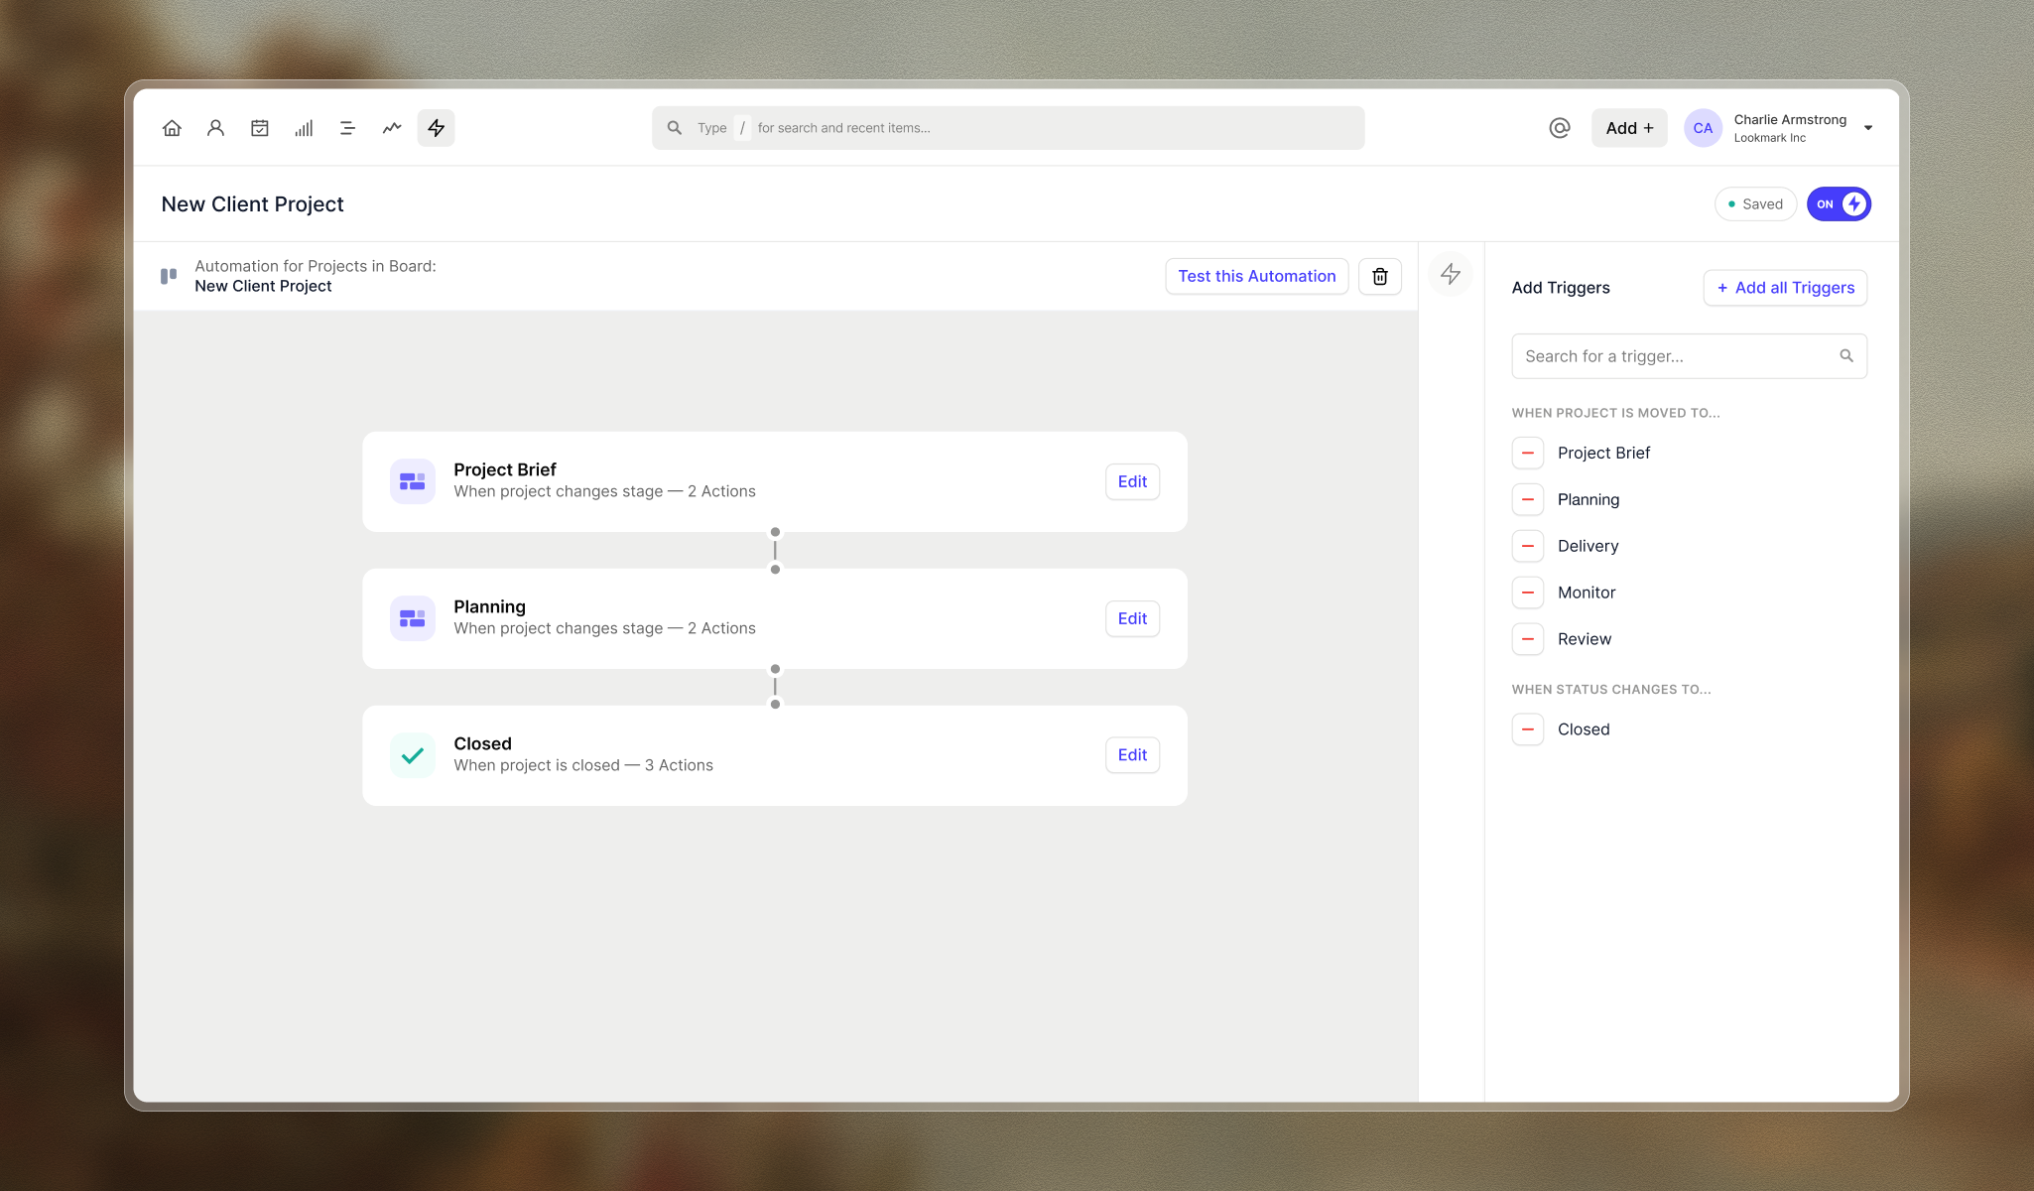Open the contacts person icon
This screenshot has height=1191, width=2034.
(215, 128)
